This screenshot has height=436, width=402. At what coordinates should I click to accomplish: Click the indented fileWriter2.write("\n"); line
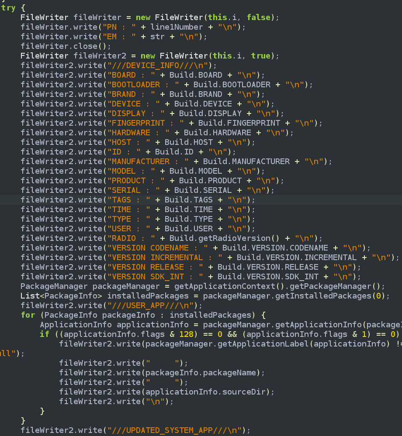tap(116, 401)
